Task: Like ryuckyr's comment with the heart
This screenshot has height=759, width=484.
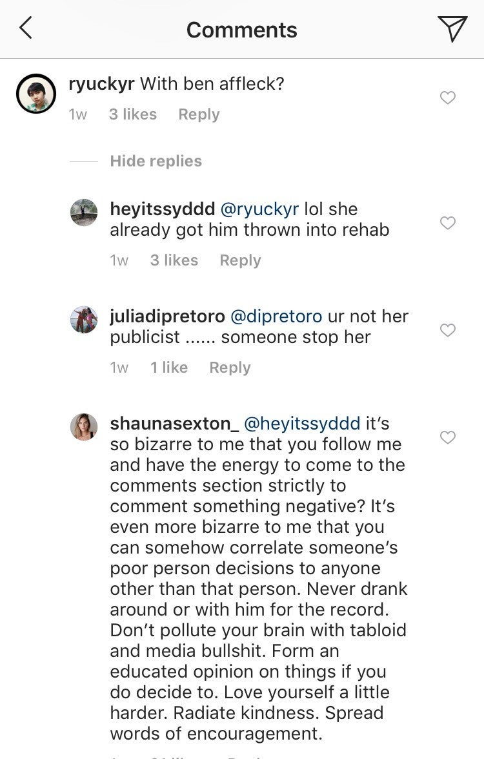Action: click(447, 98)
